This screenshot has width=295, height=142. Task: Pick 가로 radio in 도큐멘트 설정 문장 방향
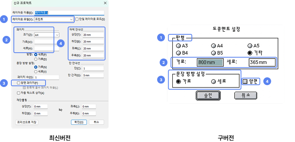pos(178,82)
